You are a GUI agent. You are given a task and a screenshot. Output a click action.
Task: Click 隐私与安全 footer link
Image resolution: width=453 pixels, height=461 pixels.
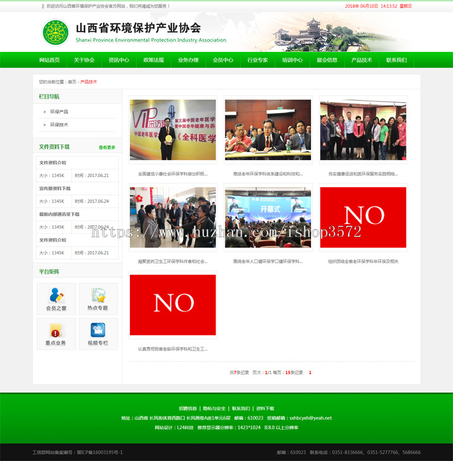[x=214, y=408]
